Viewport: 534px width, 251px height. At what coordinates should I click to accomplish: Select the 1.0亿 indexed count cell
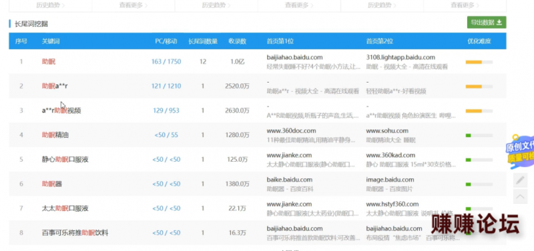pyautogui.click(x=238, y=61)
